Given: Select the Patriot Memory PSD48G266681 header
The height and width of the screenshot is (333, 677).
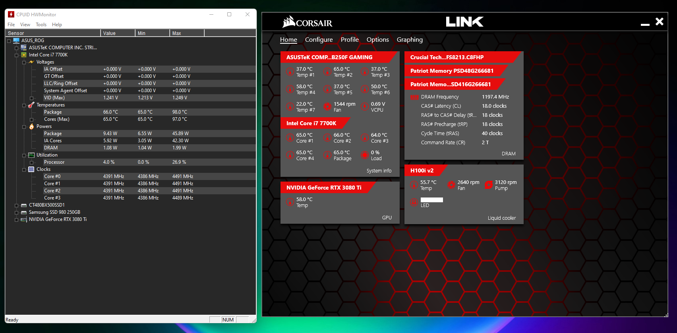Looking at the screenshot, I should point(456,71).
